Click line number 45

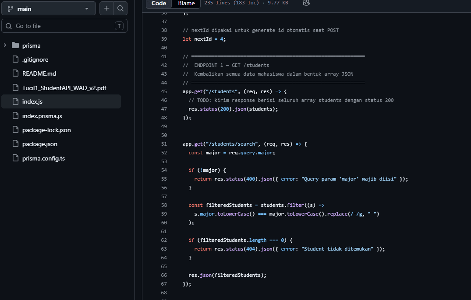tap(164, 91)
